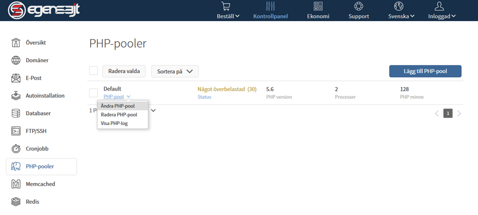
Task: Click the Support lifebuoy icon
Action: pyautogui.click(x=358, y=6)
